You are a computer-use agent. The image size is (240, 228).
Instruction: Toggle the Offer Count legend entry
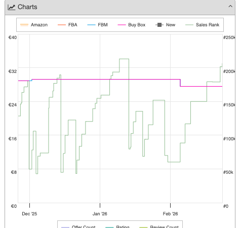coord(78,226)
